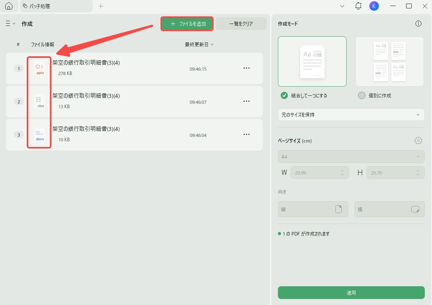Open more options for the first file
432x305 pixels.
(x=246, y=68)
